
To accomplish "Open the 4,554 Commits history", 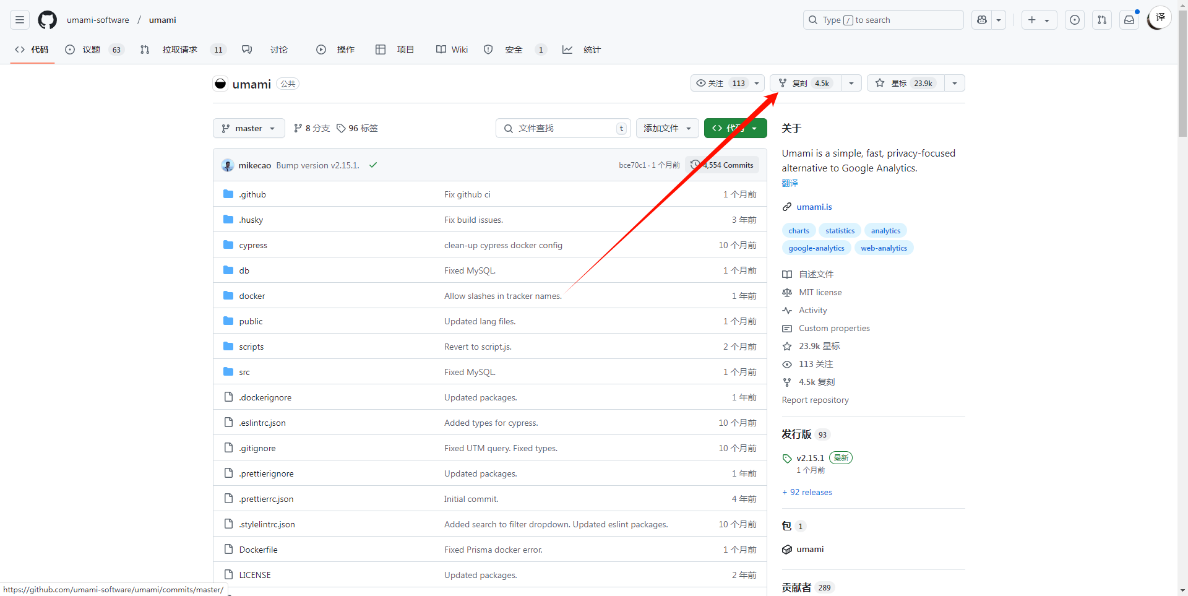I will [x=723, y=165].
